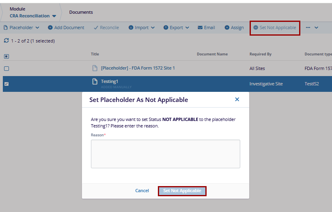Confirm with the dialog's Set Not Applicable button
Screen dimensions: 332x212
pos(182,191)
